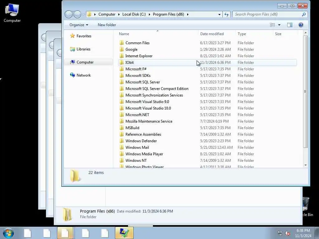319x239 pixels.
Task: Select Reference Assemblies row
Action: click(207, 134)
